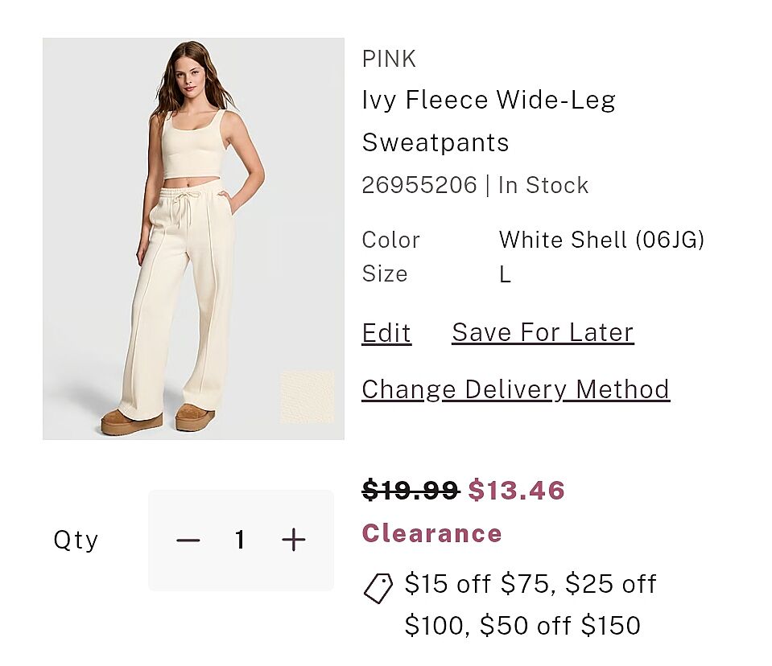Open Change Delivery Method link
The height and width of the screenshot is (666, 772).
coord(515,389)
